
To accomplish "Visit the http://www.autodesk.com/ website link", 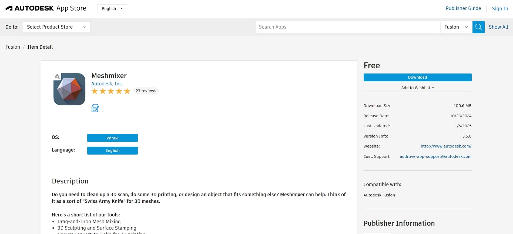I will (x=446, y=146).
